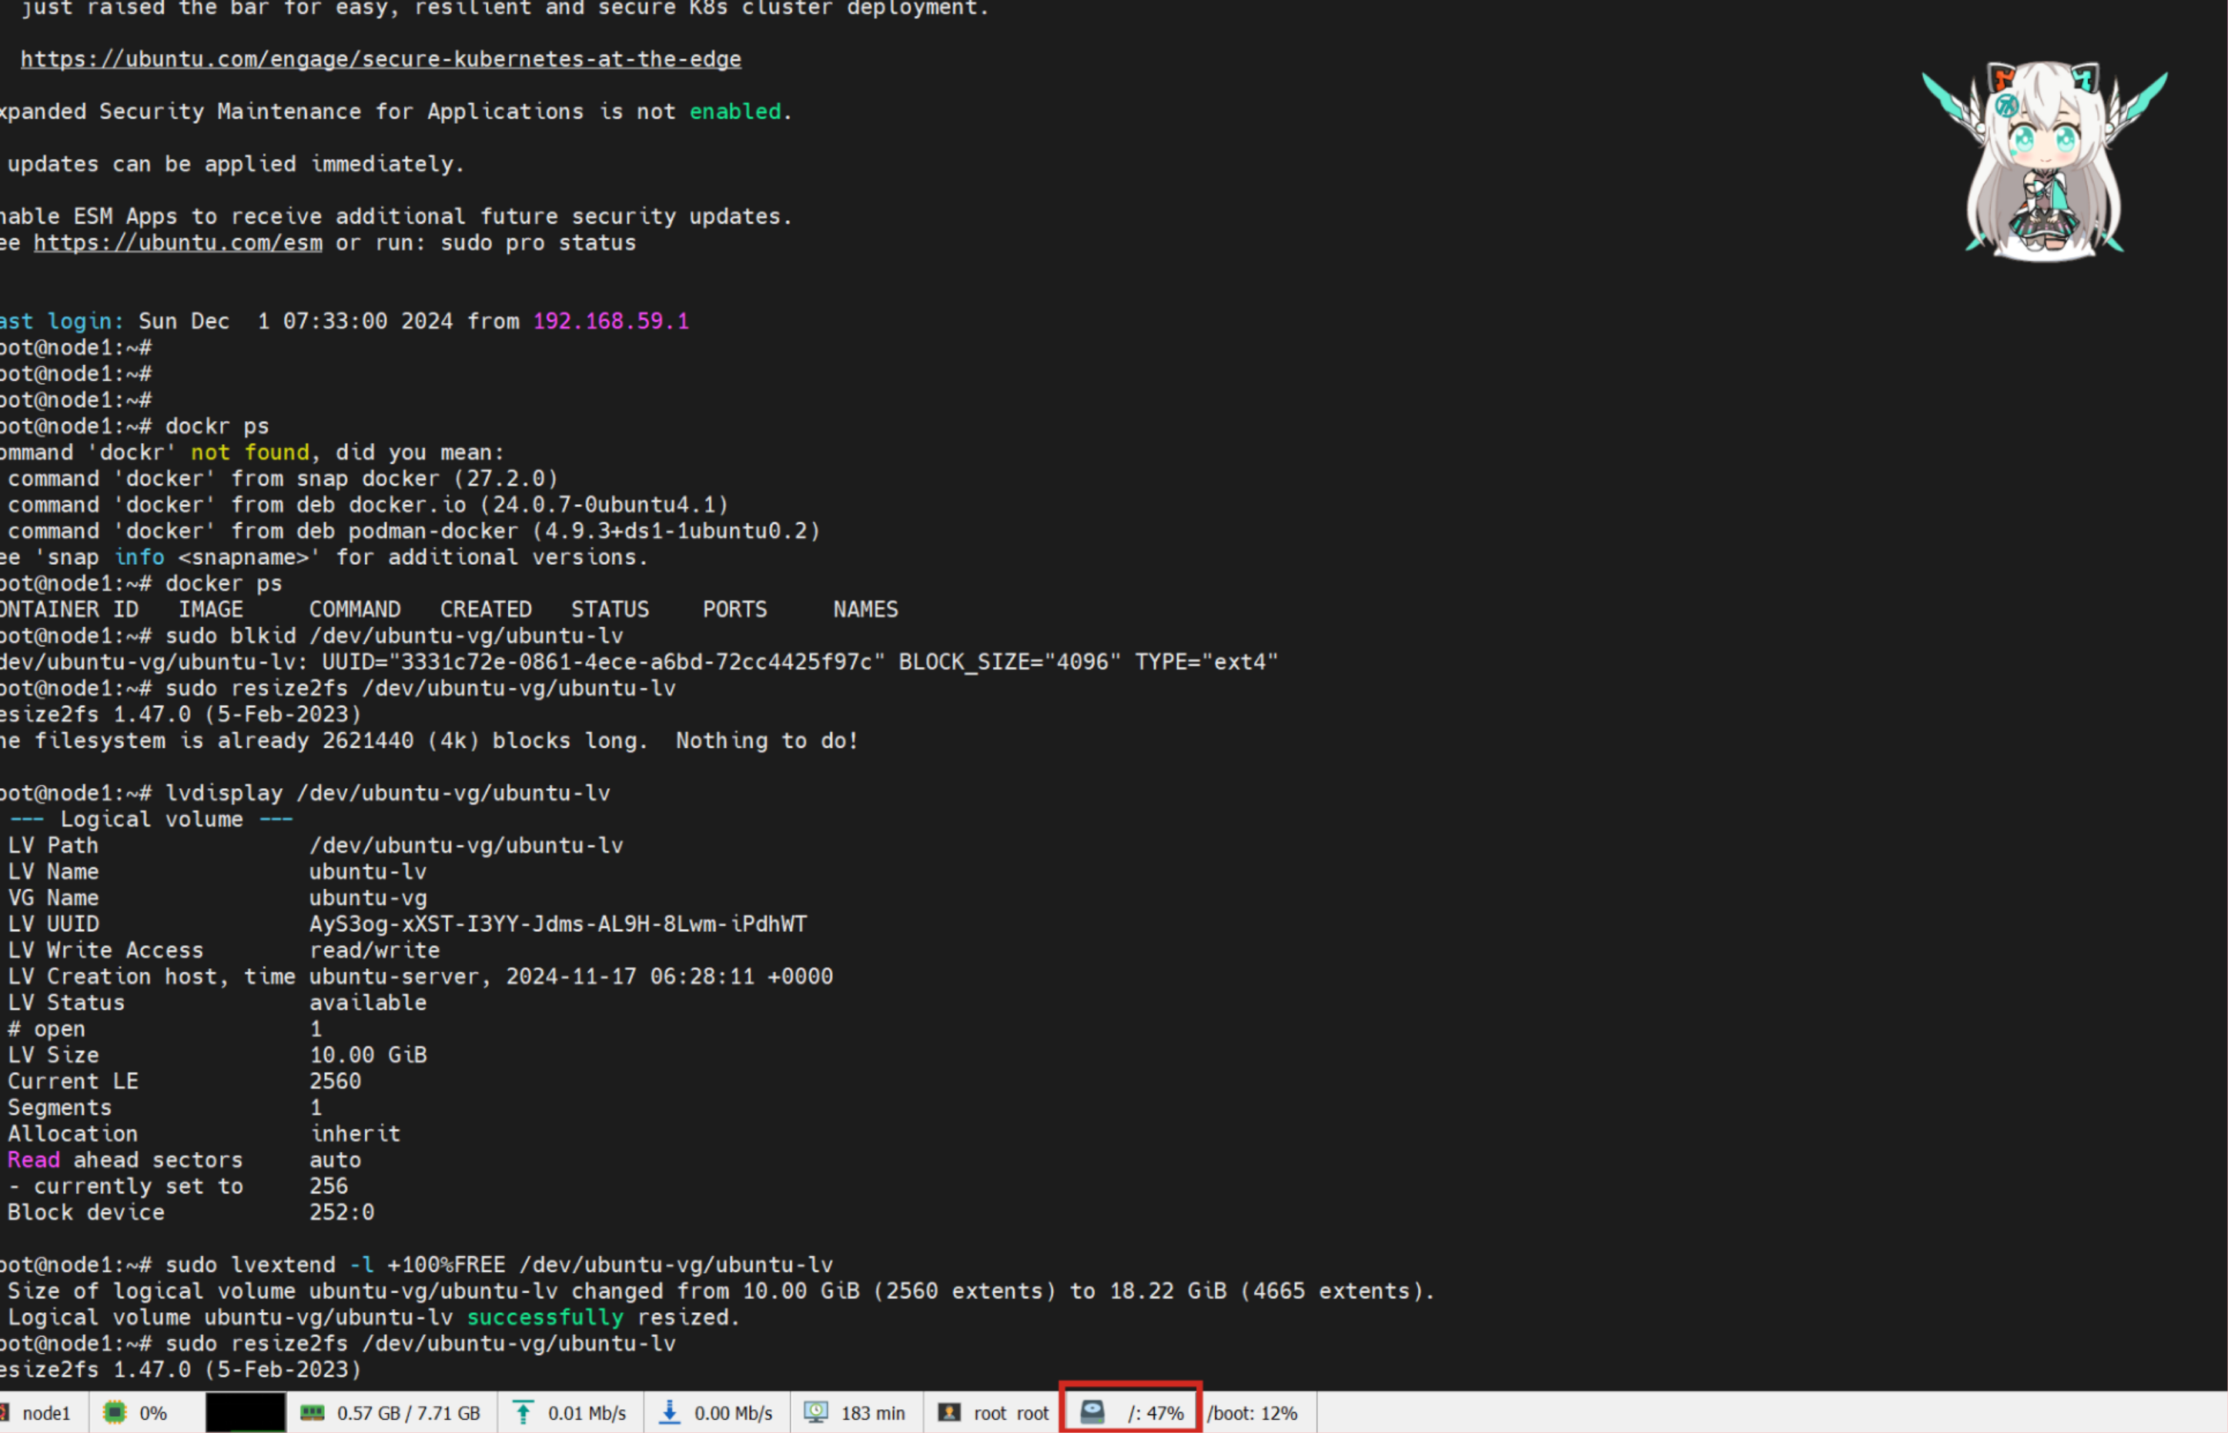Click the RAM memory icon in status bar
Screen dimensions: 2228x1433
click(313, 1412)
